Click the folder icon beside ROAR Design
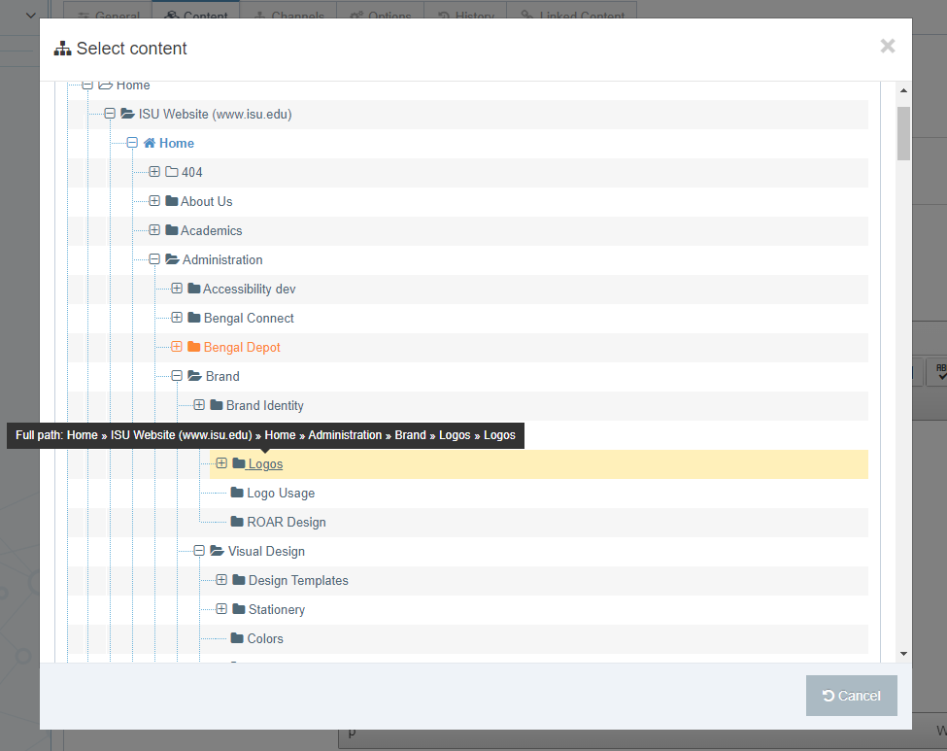Viewport: 947px width, 751px height. (237, 522)
